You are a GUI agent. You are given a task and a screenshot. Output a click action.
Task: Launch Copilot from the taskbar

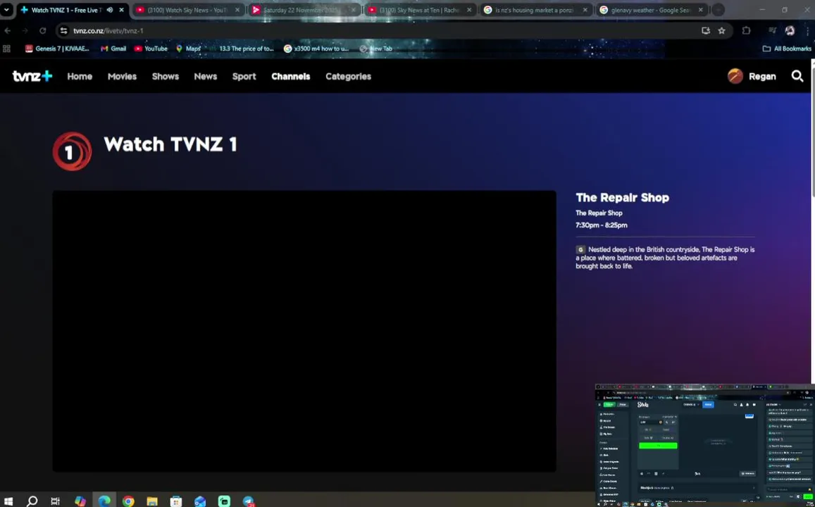click(x=80, y=501)
